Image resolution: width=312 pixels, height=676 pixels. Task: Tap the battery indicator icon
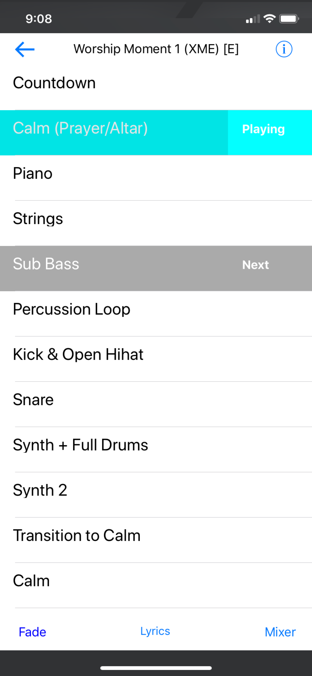(x=289, y=19)
